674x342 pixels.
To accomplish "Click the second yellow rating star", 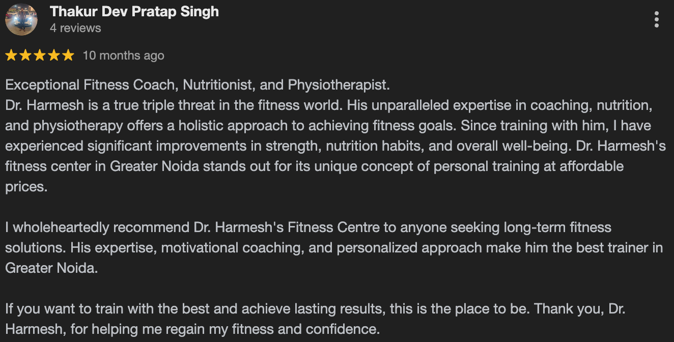I will pos(25,55).
